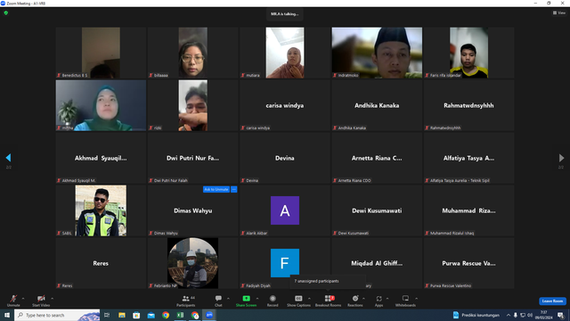Screen dimensions: 570x321
Task: Open Breakout Rooms icon
Action: pyautogui.click(x=328, y=299)
